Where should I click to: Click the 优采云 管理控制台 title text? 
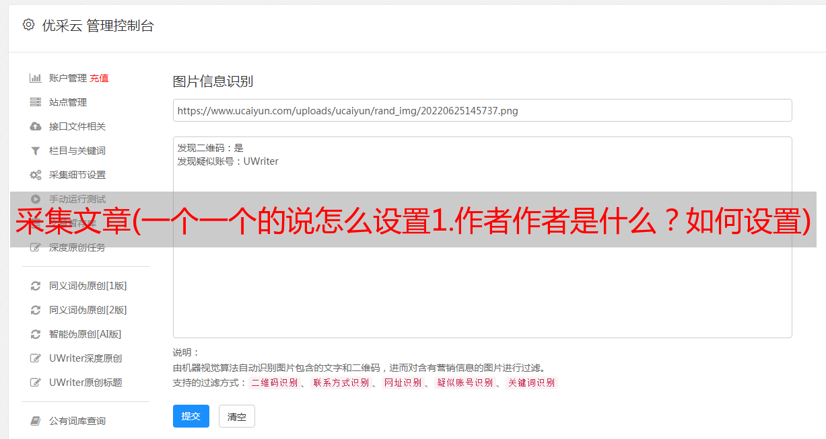pyautogui.click(x=98, y=26)
